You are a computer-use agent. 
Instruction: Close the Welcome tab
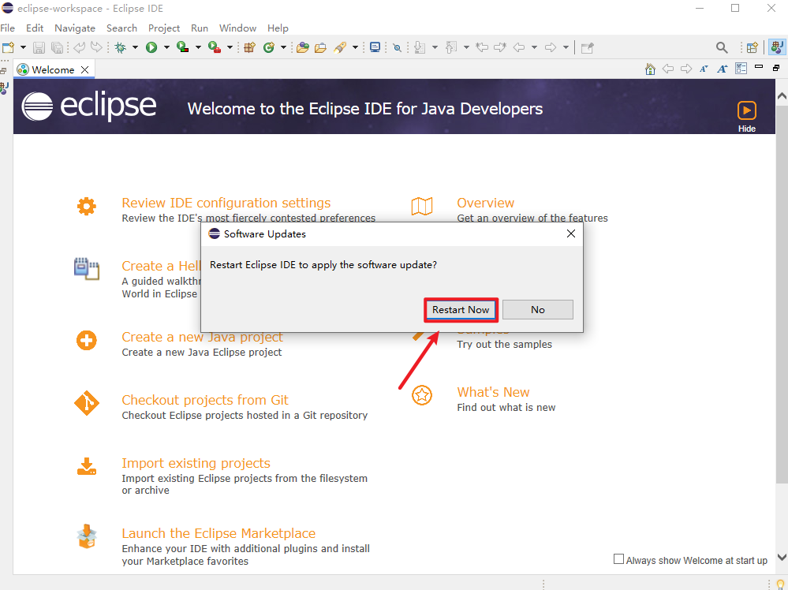(x=85, y=69)
